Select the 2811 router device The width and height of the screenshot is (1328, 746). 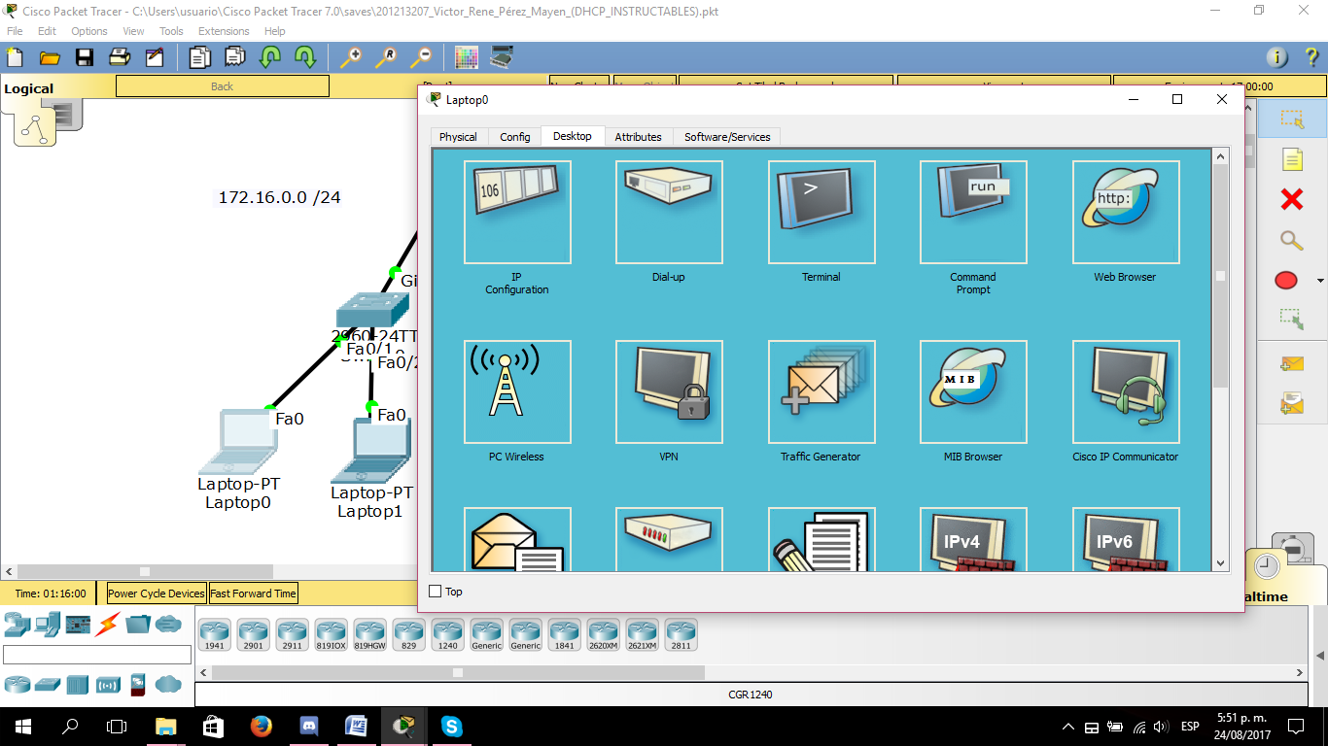[x=681, y=635]
